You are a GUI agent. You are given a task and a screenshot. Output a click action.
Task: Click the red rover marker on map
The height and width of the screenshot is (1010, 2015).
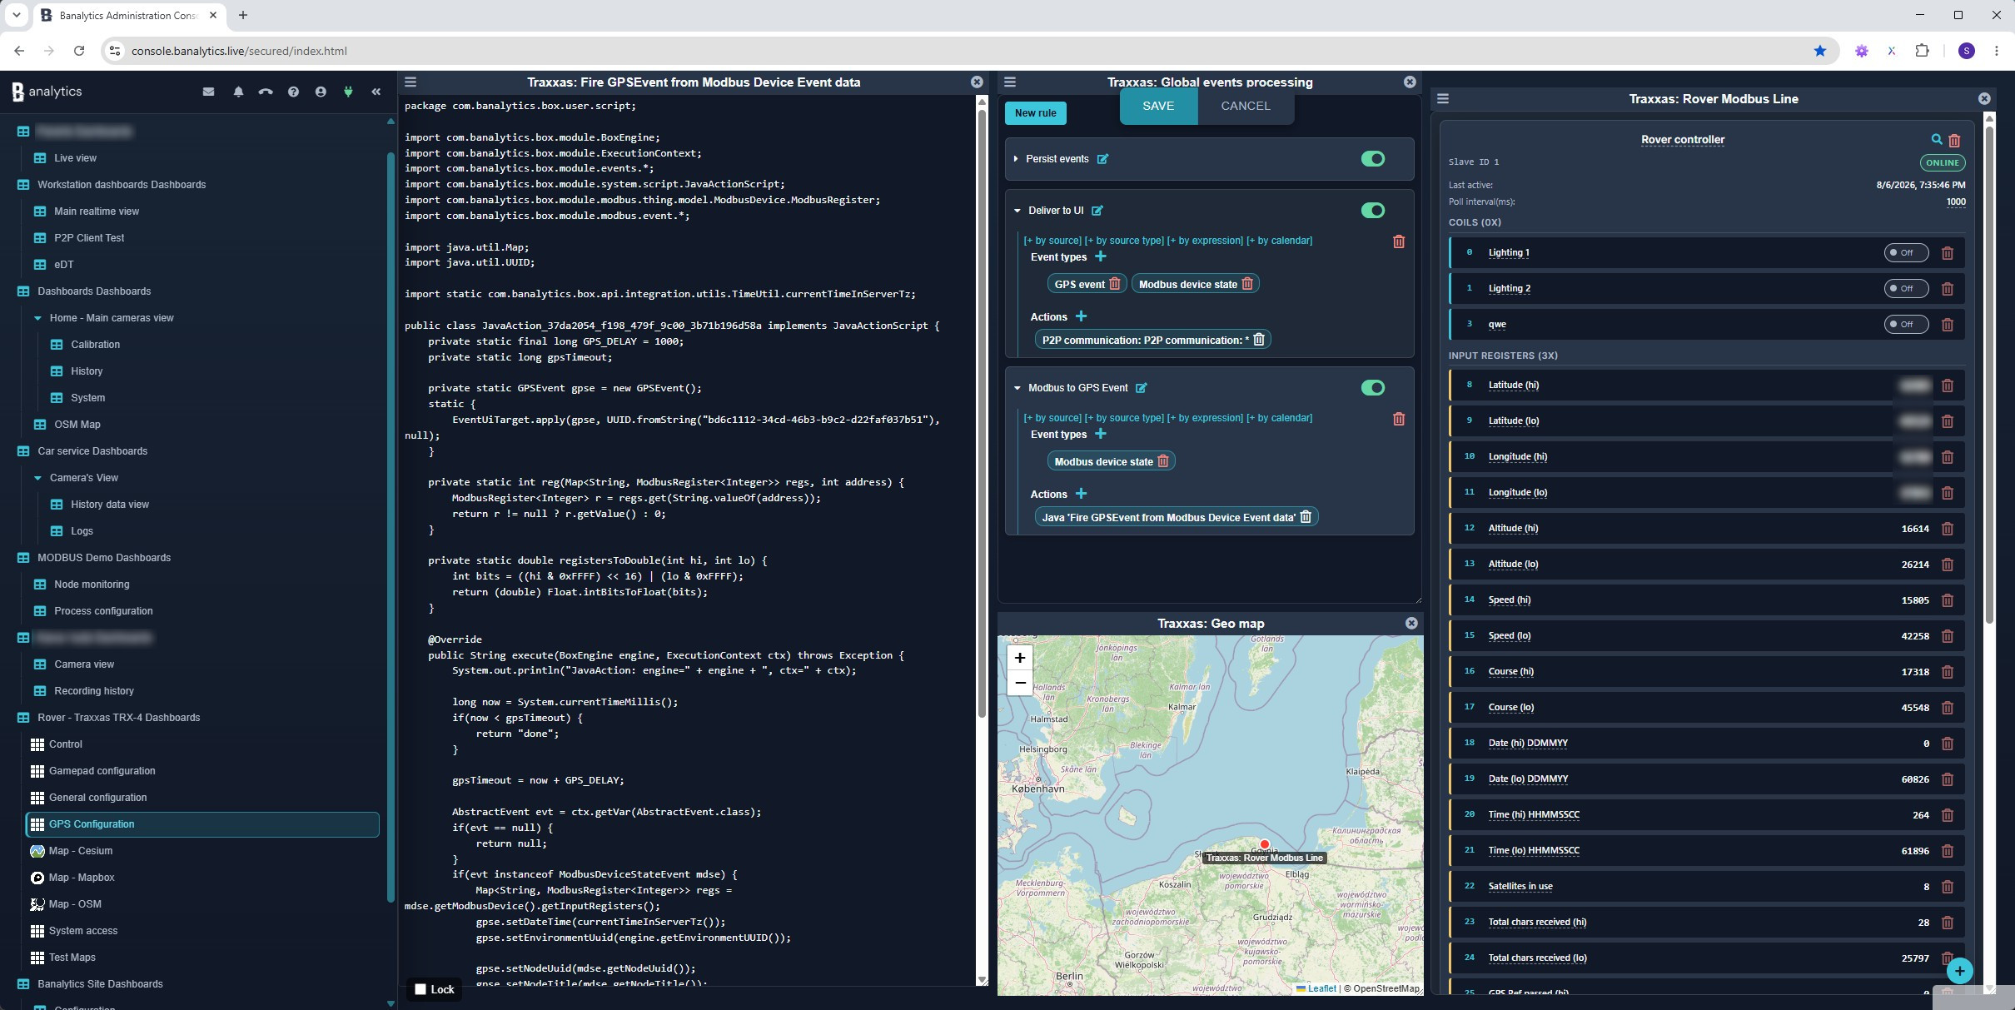coord(1264,844)
